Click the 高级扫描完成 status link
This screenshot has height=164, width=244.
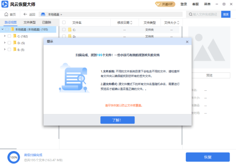[x=33, y=155]
